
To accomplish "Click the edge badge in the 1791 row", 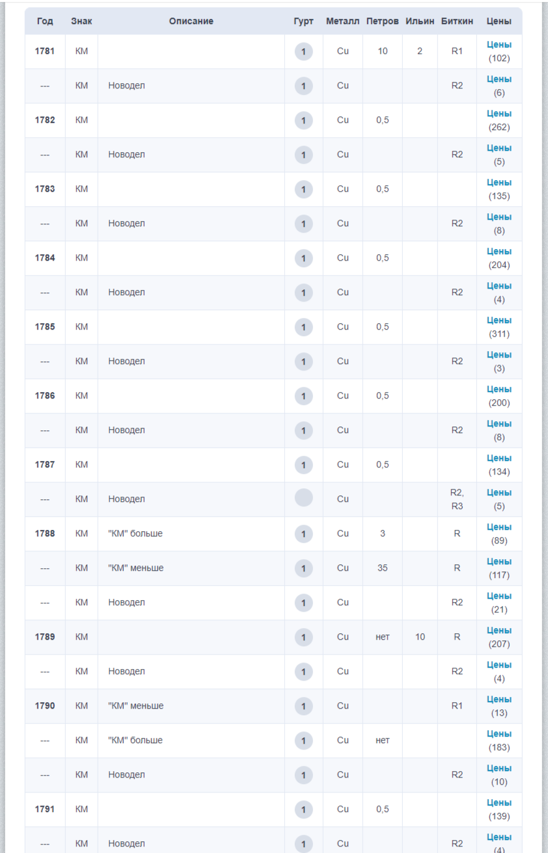I will click(303, 809).
